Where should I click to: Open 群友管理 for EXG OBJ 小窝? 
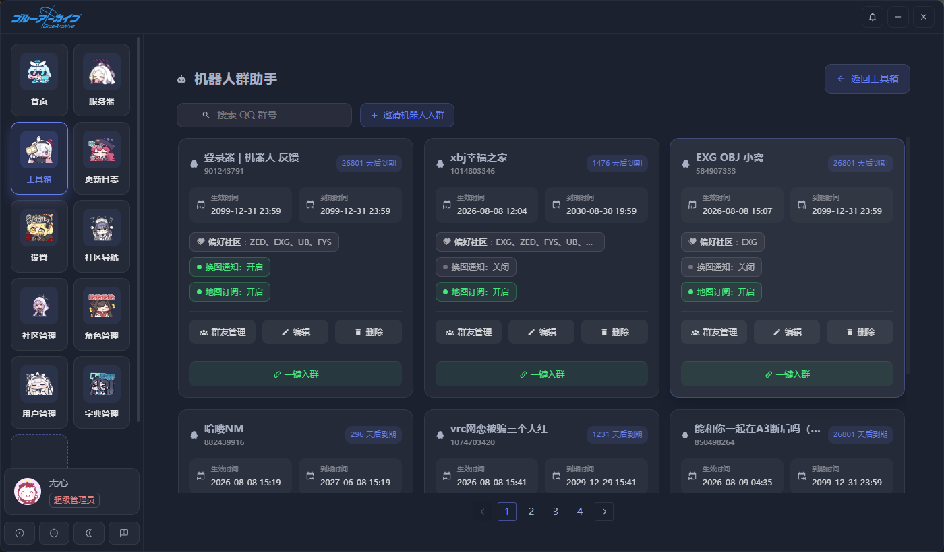click(x=714, y=332)
